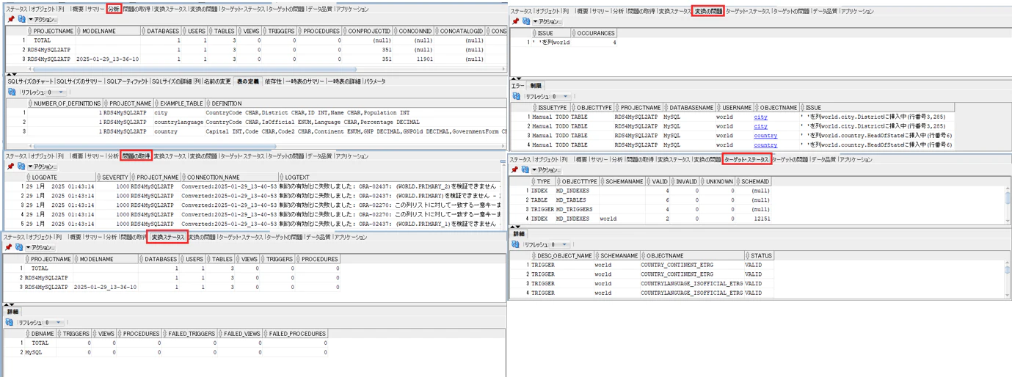1012x380 pixels.
Task: Click the refresh icon above the ISSUE/OCCURANCES table
Action: pos(527,22)
